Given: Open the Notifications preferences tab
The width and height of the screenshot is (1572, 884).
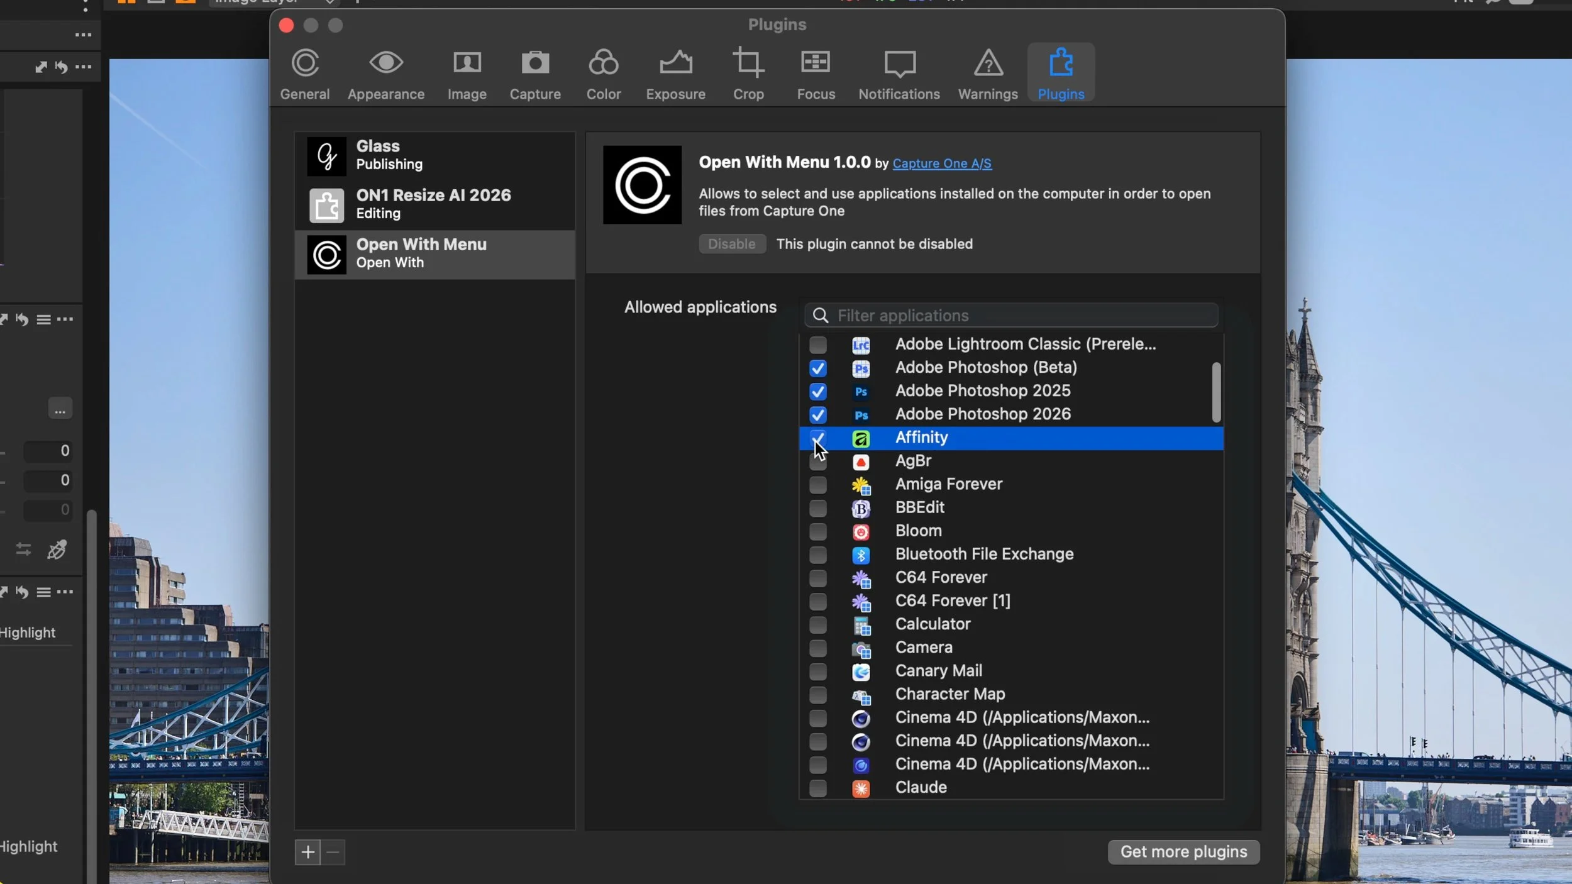Looking at the screenshot, I should tap(899, 74).
